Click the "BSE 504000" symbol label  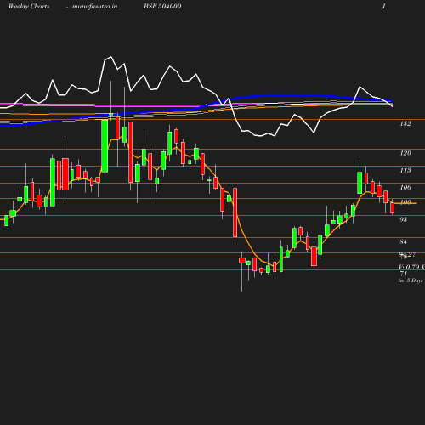click(x=162, y=6)
